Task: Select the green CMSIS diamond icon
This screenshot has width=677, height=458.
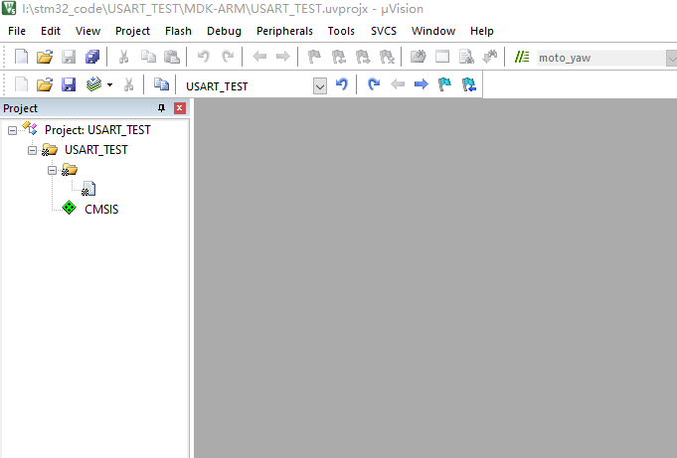Action: coord(69,209)
